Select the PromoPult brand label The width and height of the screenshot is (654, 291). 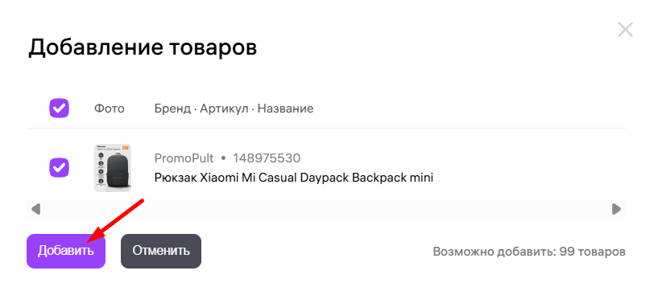click(x=184, y=158)
